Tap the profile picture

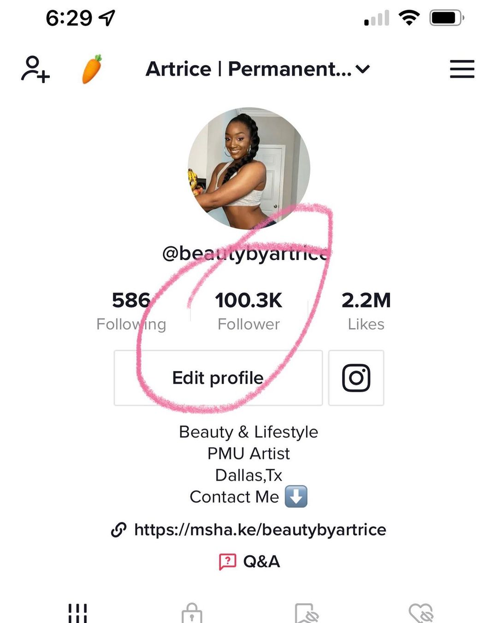coord(249,169)
